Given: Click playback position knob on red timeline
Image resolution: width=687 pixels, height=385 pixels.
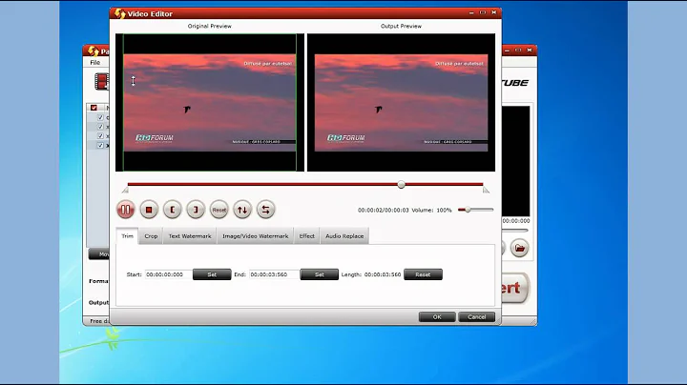Looking at the screenshot, I should click(x=402, y=185).
